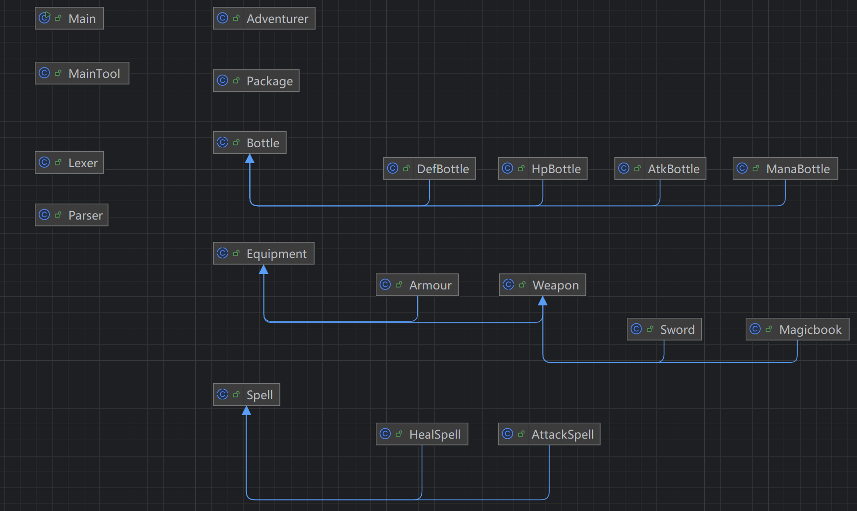Select the "AtkBottle" class name label
This screenshot has width=857, height=511.
674,169
